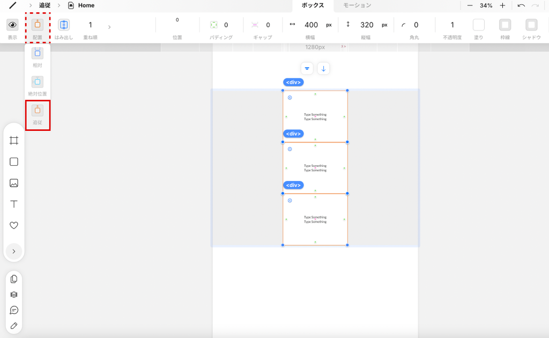Click Type Something text in first box
549x338 pixels.
pos(315,116)
